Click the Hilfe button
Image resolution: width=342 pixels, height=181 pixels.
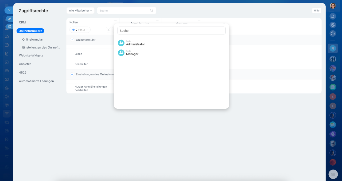pos(317,11)
